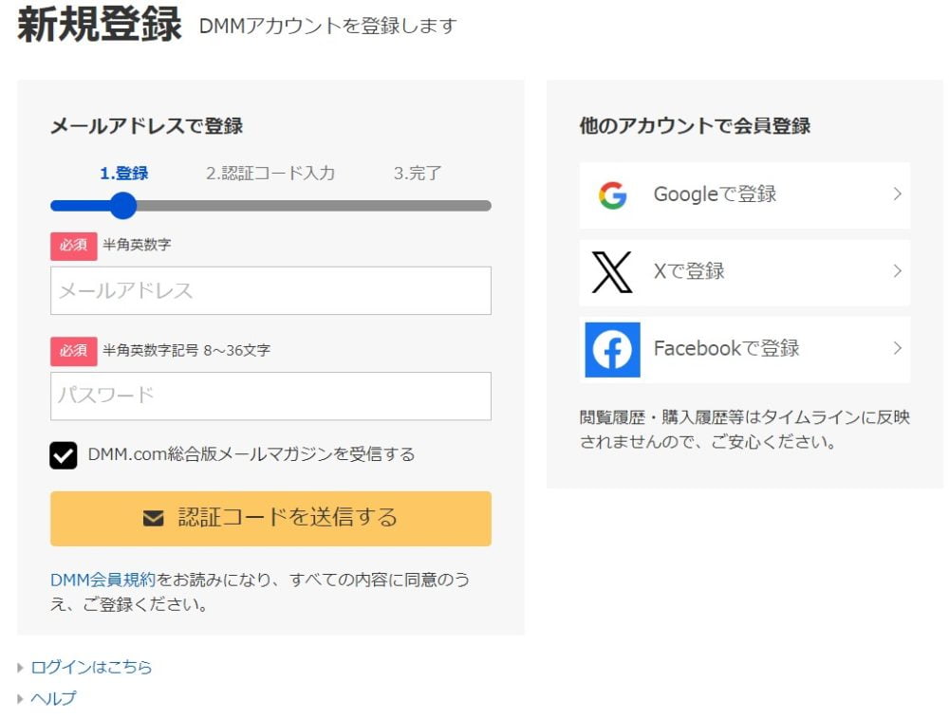Click the Facebook icon
Screen dimensions: 949x719
(x=611, y=349)
